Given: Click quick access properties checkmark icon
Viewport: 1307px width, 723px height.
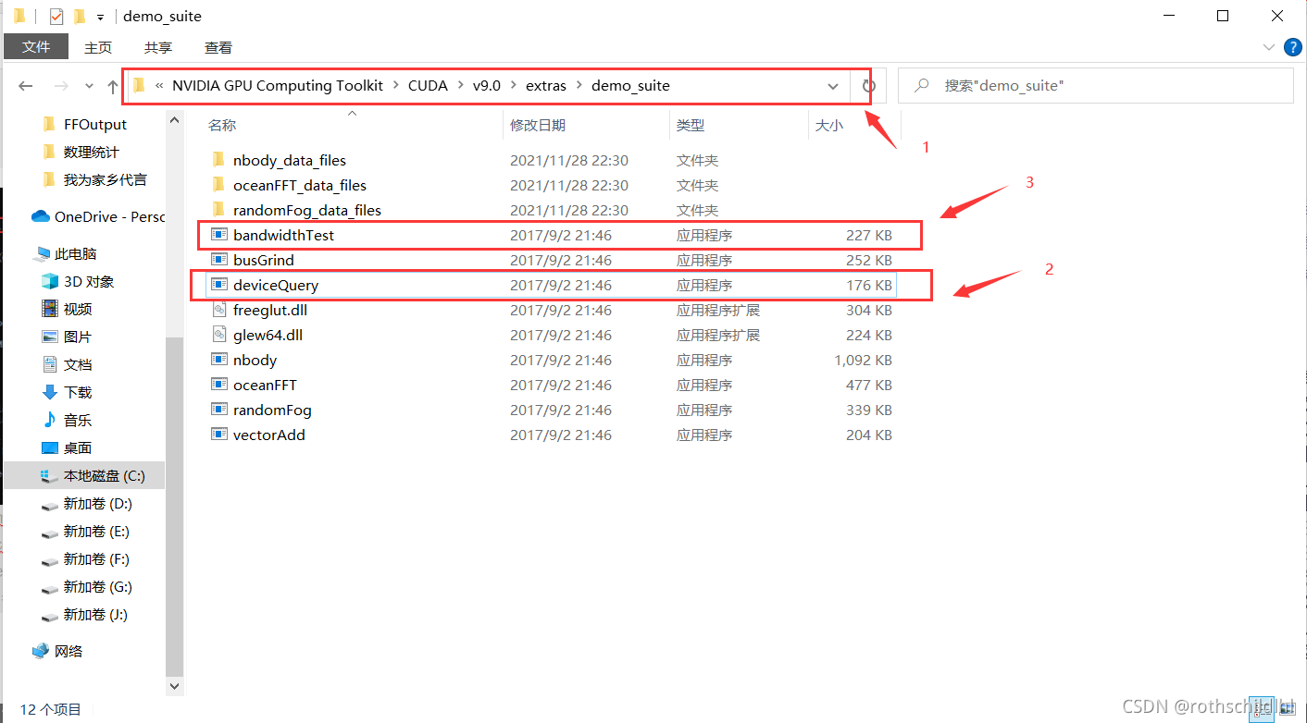Looking at the screenshot, I should [x=56, y=17].
